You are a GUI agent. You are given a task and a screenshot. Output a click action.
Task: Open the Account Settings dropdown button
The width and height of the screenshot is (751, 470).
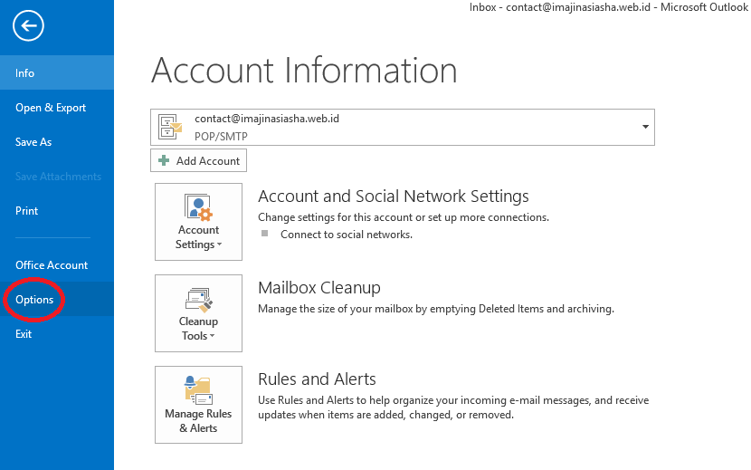click(x=198, y=222)
